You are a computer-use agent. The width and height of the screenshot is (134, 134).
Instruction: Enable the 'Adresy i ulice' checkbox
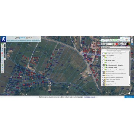click(104, 60)
